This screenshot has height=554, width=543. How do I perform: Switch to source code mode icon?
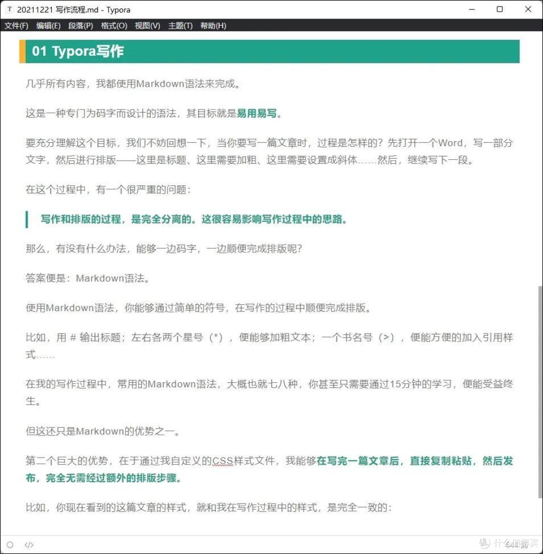click(x=29, y=545)
